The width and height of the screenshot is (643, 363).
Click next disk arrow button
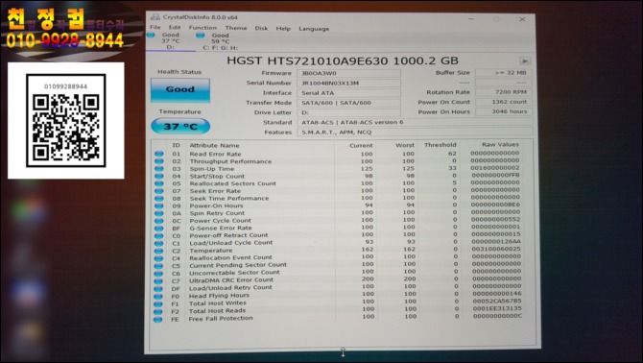tap(524, 61)
